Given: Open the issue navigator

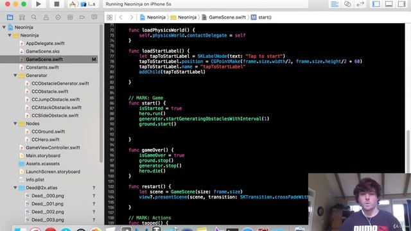Looking at the screenshot, I should pos(46,17).
